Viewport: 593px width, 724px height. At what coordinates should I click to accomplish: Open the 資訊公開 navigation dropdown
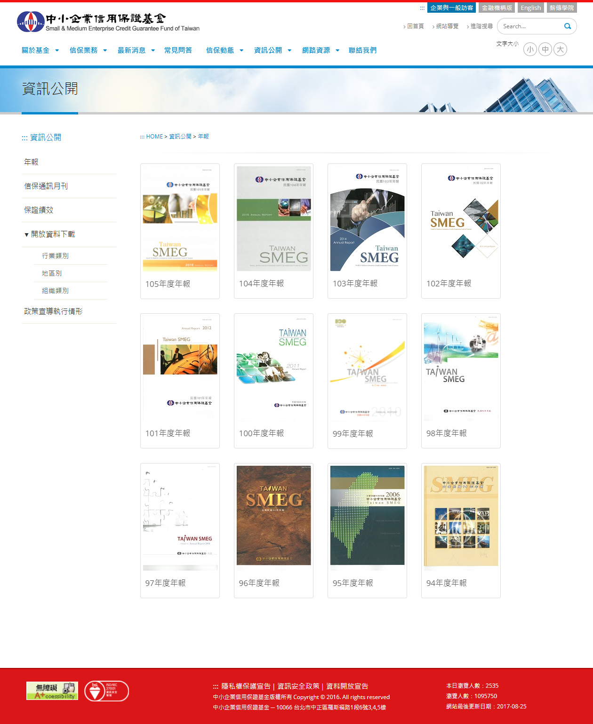272,50
